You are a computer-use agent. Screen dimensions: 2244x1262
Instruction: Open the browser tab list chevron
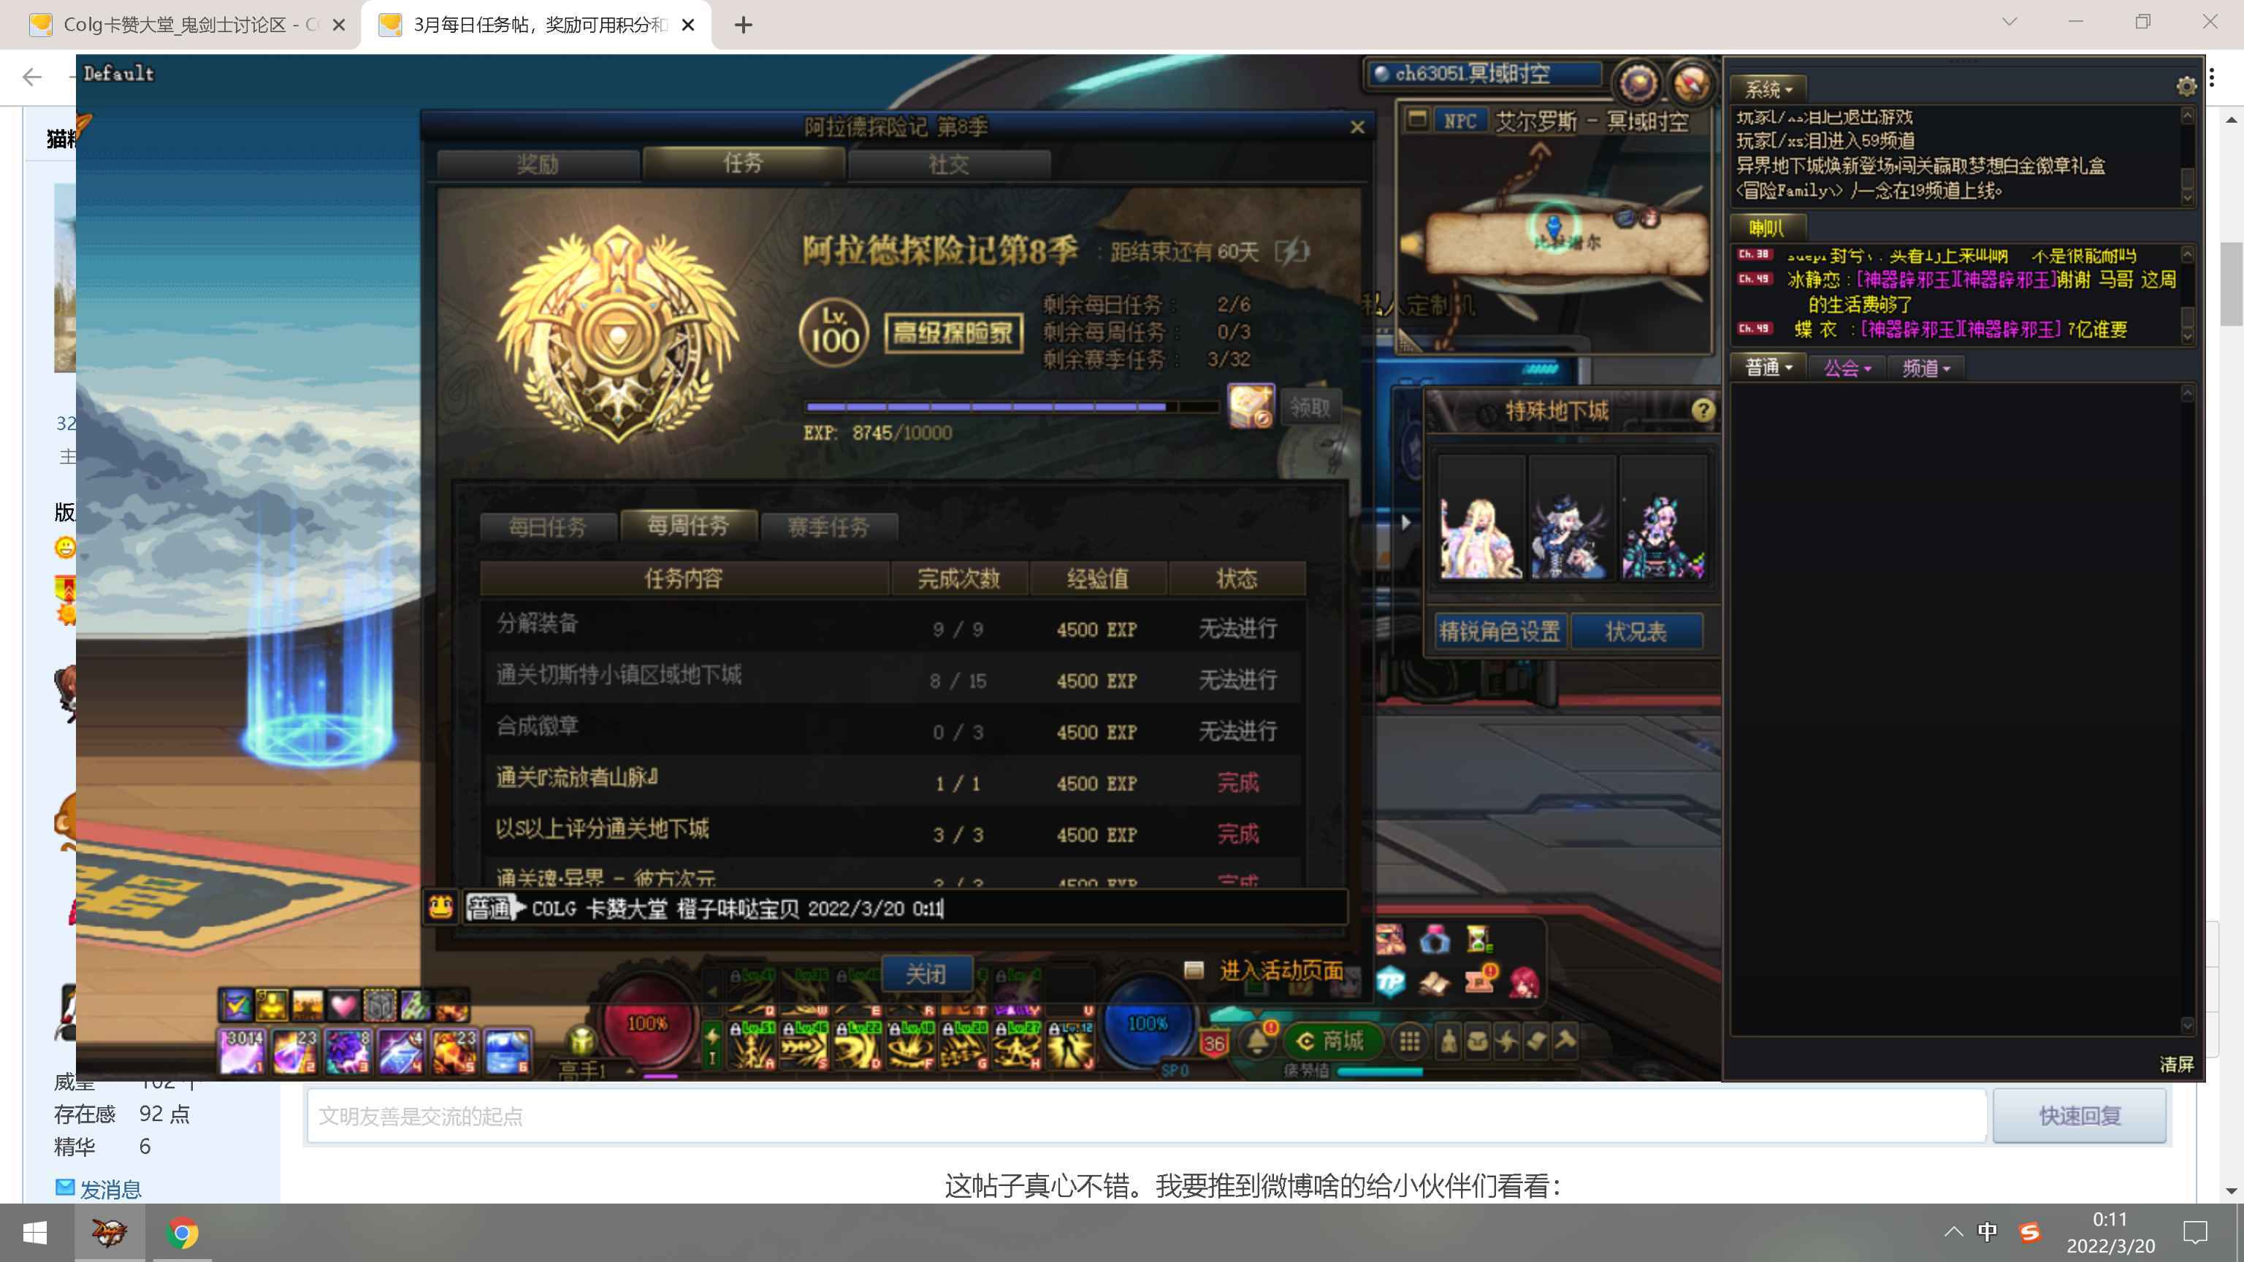pos(2009,23)
